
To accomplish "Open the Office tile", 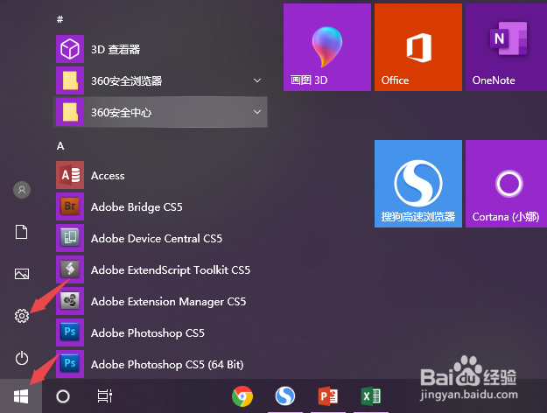I will [x=418, y=47].
